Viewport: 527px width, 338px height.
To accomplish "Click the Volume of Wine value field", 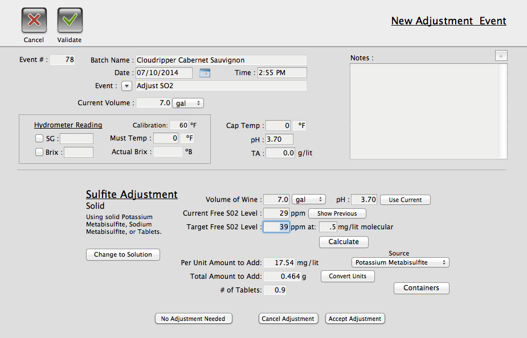I will tap(276, 199).
